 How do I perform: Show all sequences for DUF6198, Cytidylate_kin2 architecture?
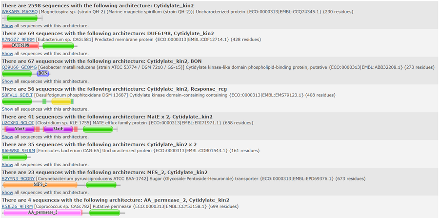7,53
